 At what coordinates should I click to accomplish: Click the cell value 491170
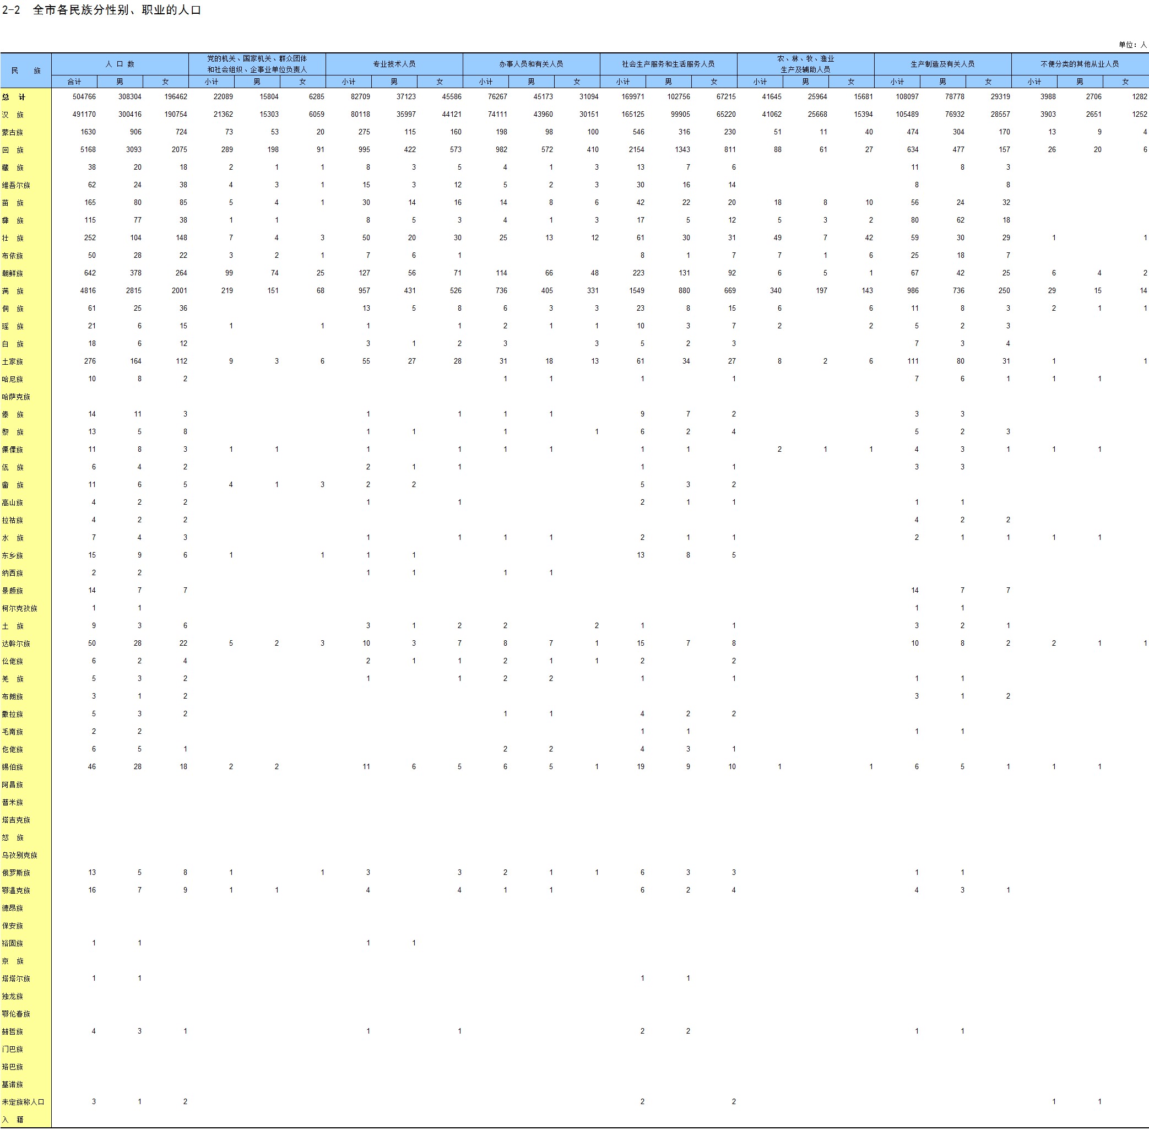point(84,114)
